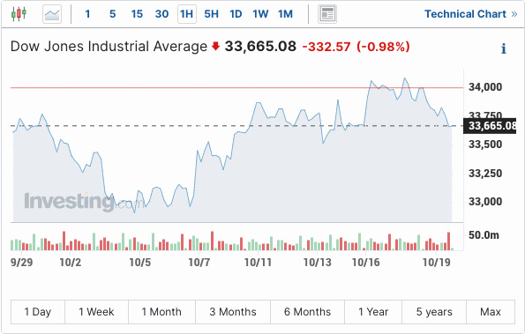Select the 15 minute interval
Viewport: 525px width, 334px height.
point(137,14)
